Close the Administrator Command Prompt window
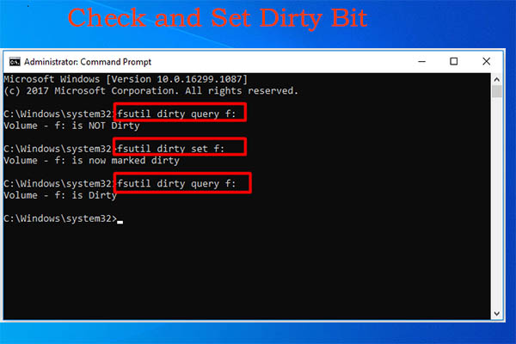 (x=487, y=62)
